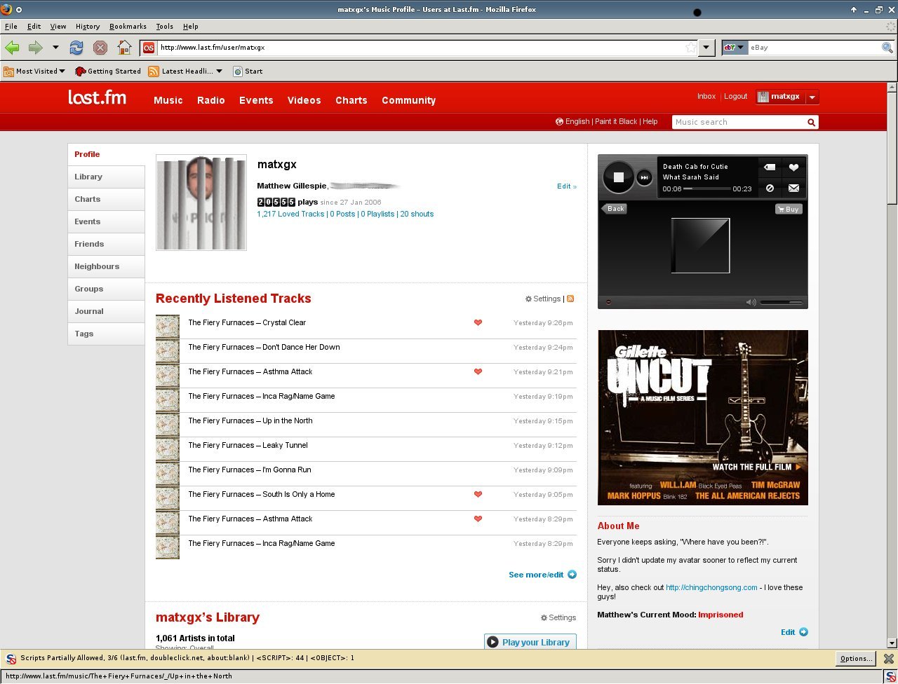Open the File menu

point(11,26)
